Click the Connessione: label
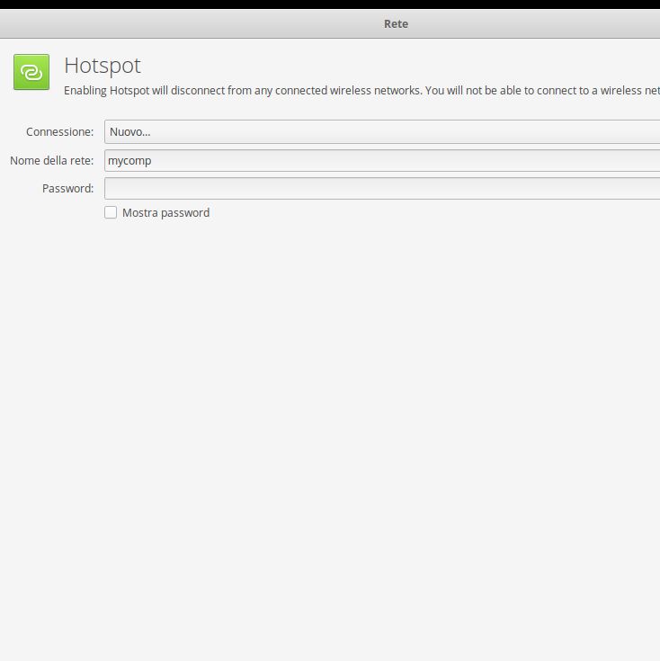The image size is (660, 661). 60,131
